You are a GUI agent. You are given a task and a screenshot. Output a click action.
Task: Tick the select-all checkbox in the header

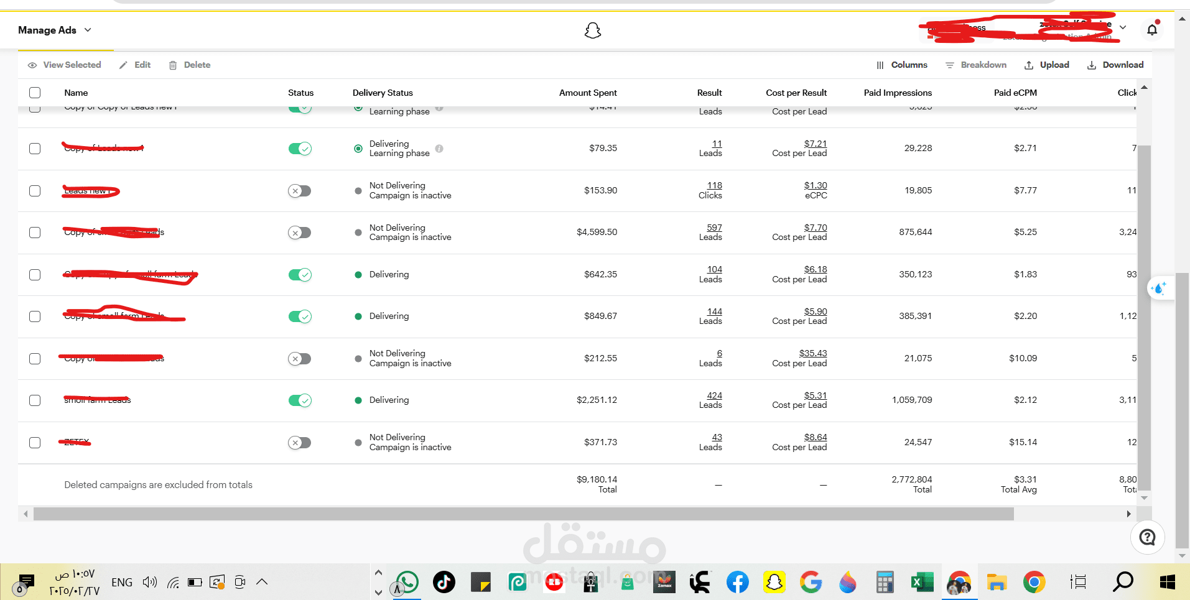(35, 93)
